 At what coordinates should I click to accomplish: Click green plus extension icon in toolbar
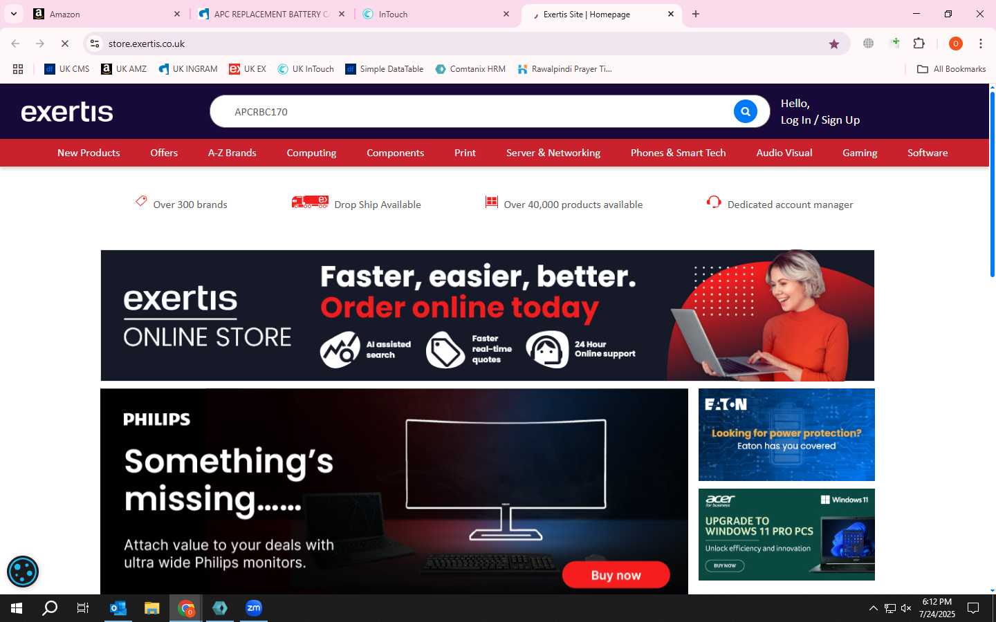(x=894, y=44)
